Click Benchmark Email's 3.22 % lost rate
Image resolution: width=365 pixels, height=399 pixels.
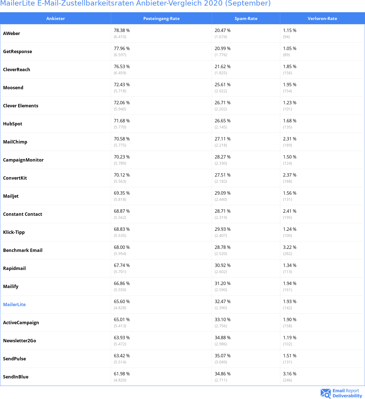(290, 247)
